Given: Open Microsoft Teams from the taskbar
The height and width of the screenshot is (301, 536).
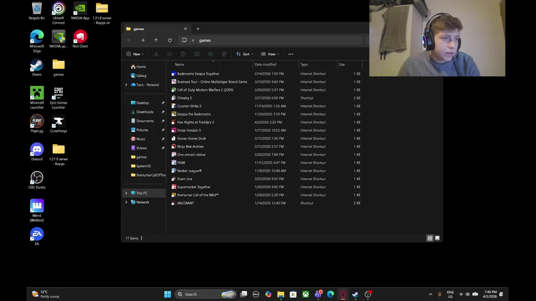Looking at the screenshot, I should point(318,294).
